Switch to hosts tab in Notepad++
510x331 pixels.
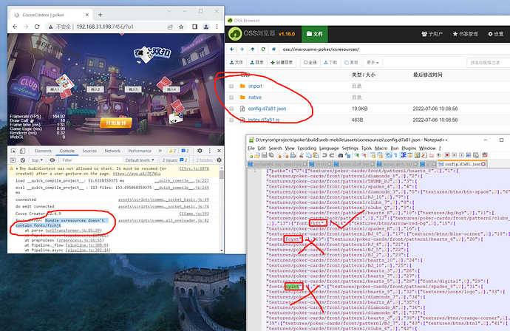320,164
